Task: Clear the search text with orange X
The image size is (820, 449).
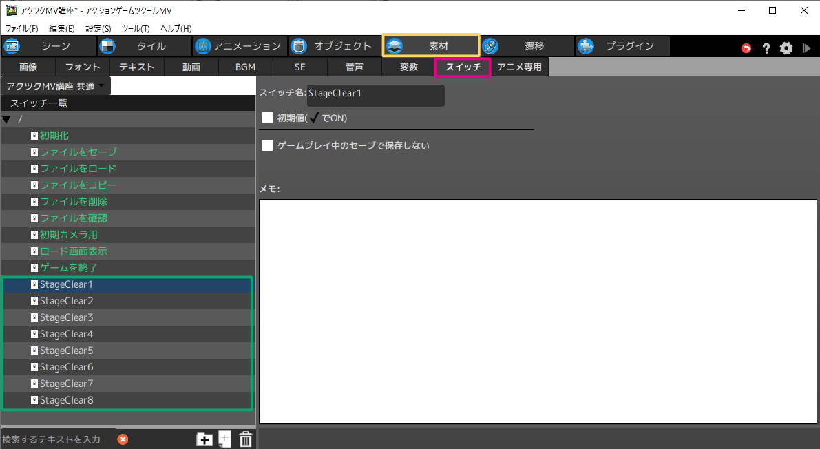Action: pyautogui.click(x=123, y=439)
